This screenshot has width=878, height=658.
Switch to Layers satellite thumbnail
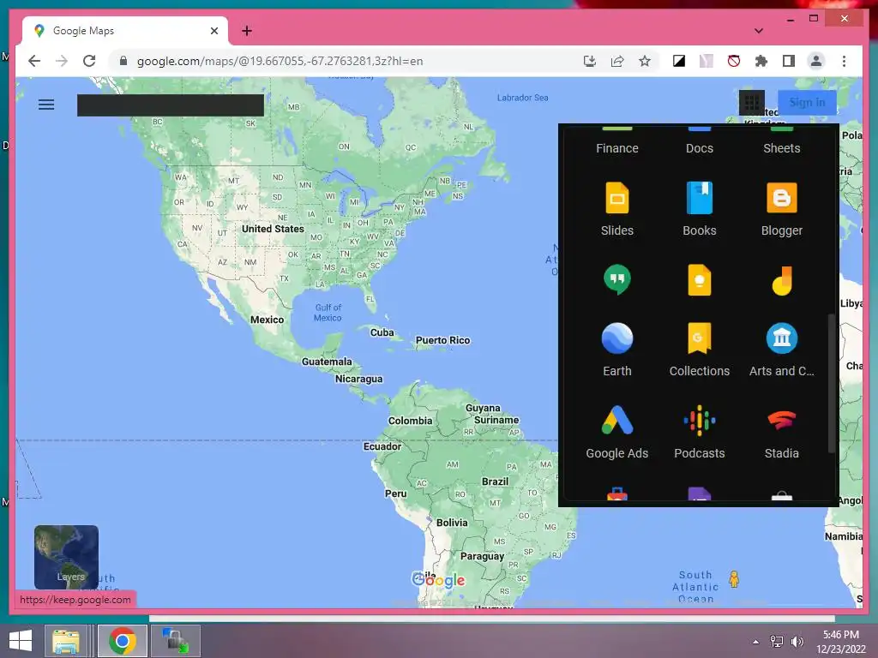66,557
